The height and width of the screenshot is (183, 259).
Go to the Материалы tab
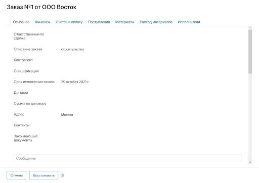124,22
